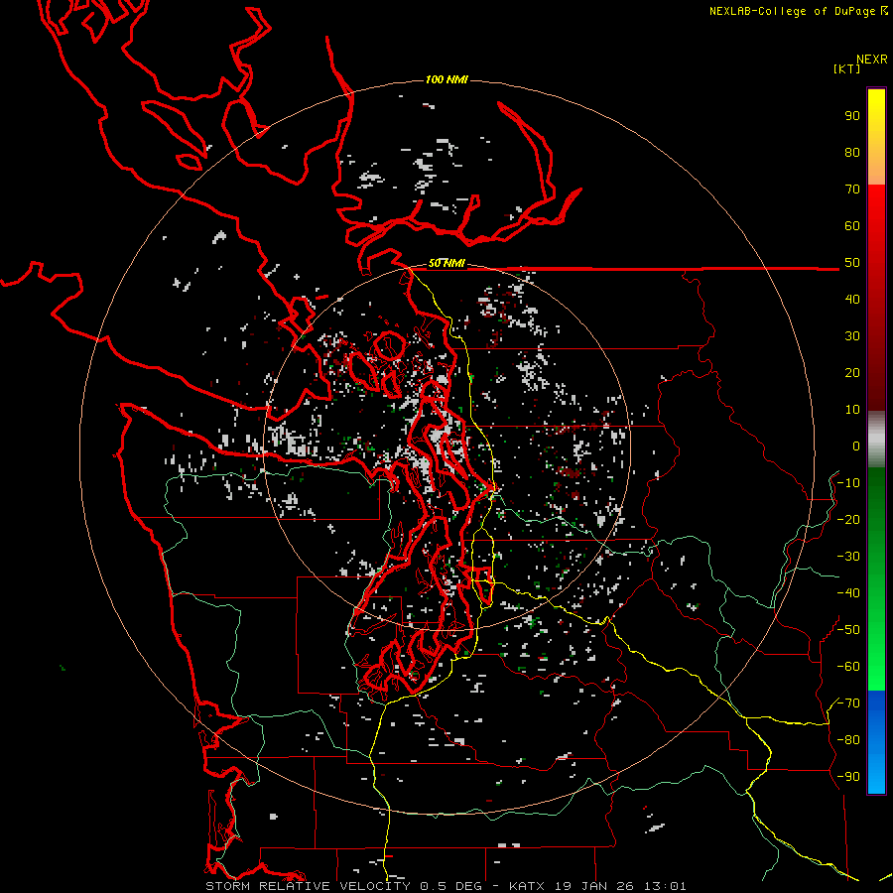
Task: Click the 70 value on the velocity scale
Action: click(x=852, y=190)
